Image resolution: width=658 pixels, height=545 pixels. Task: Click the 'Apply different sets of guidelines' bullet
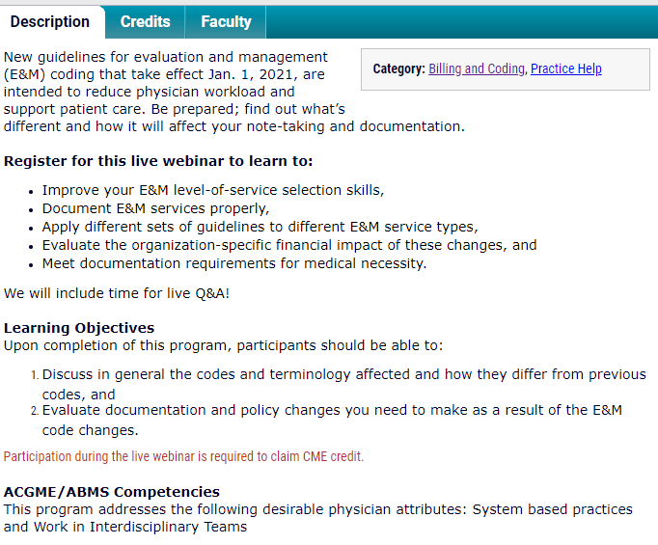pos(260,227)
